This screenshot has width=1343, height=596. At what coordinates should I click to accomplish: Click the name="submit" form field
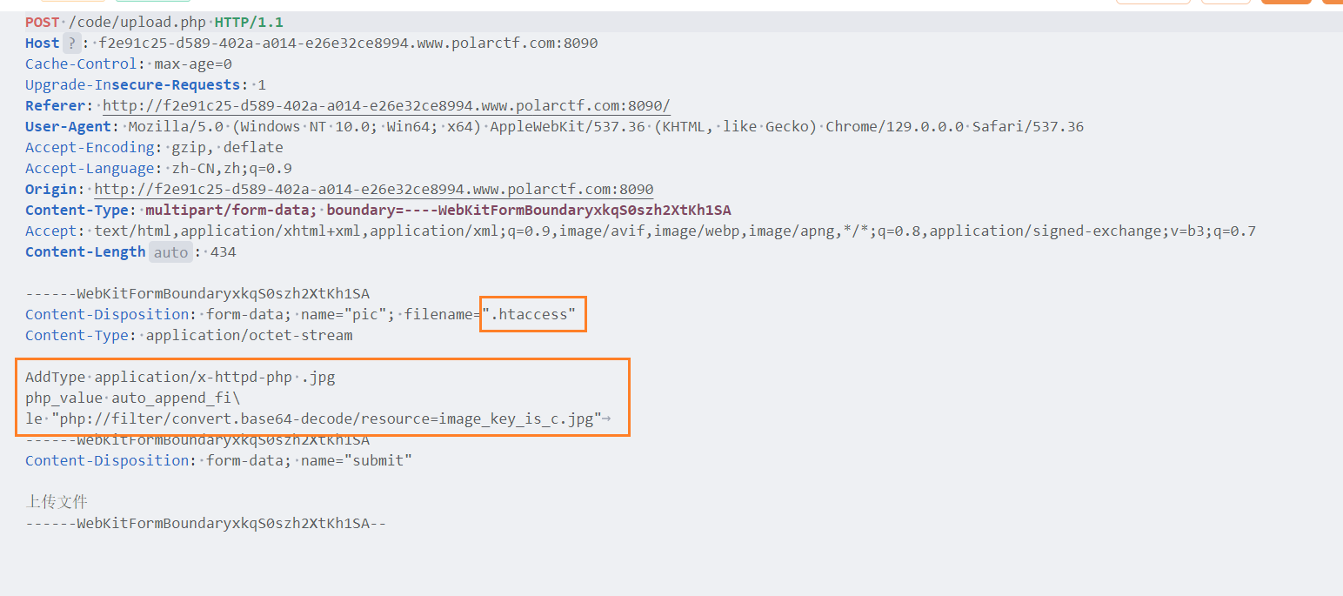[357, 460]
